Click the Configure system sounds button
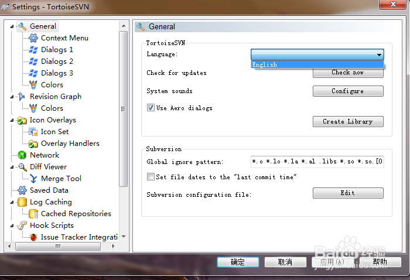The height and width of the screenshot is (280, 410). (348, 91)
